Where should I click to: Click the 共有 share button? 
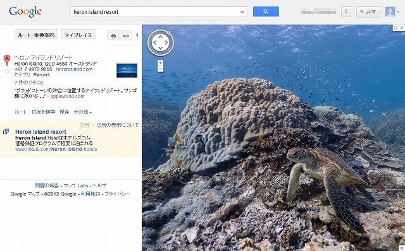click(x=368, y=12)
